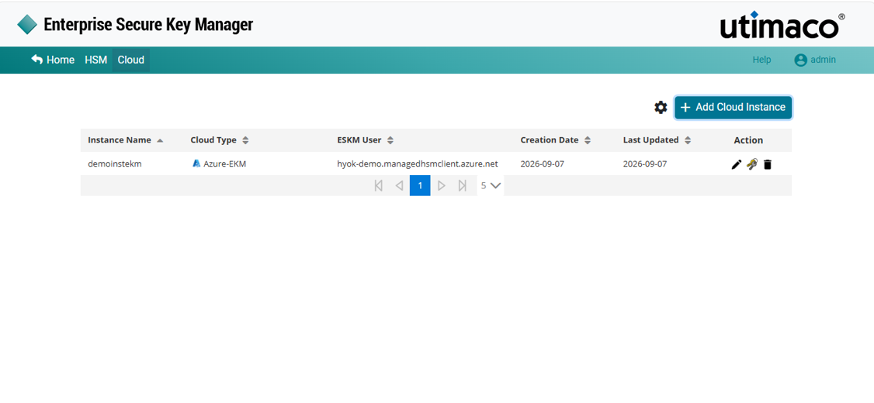This screenshot has height=403, width=874.
Task: Click the key icon for demoinstekm
Action: coord(752,164)
